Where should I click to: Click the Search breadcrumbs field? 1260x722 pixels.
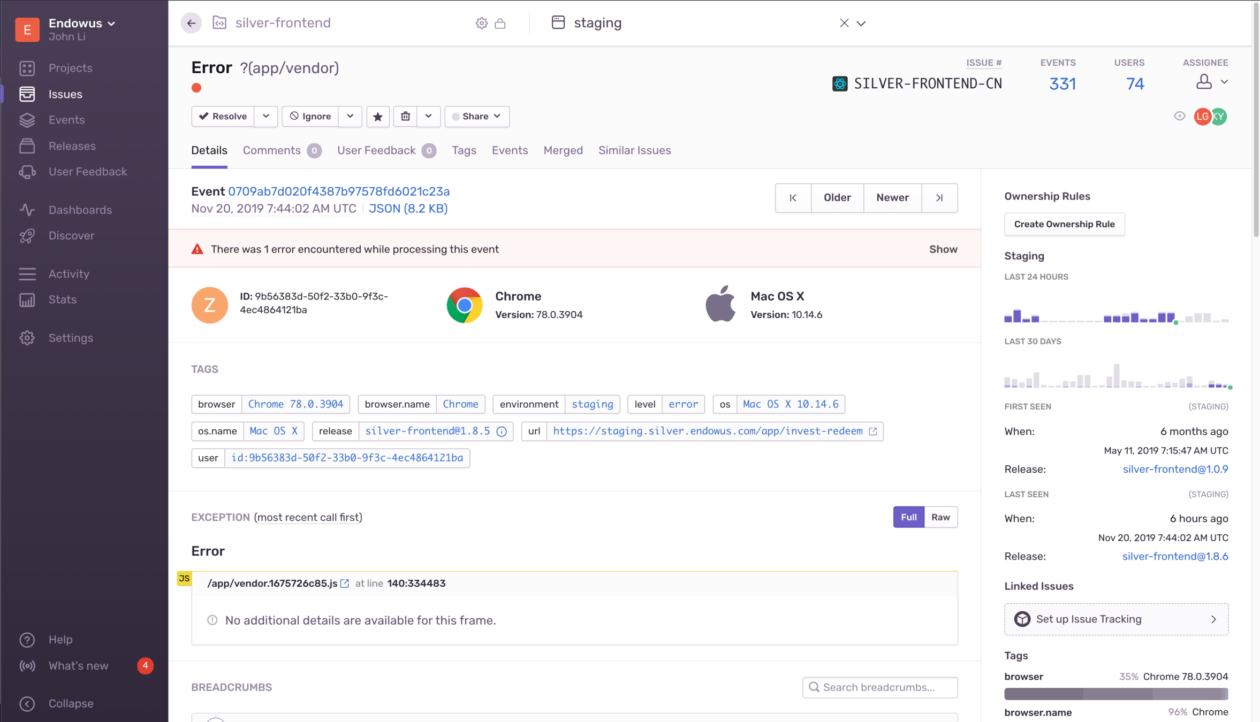coord(880,687)
